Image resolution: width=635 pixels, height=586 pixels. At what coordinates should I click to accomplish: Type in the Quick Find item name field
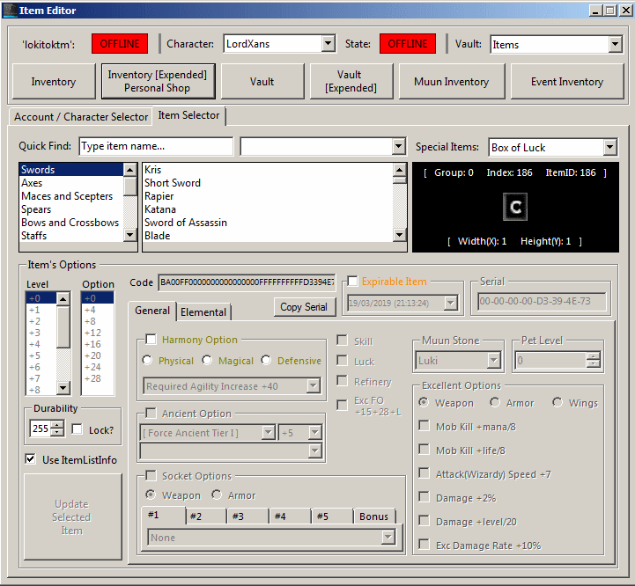(155, 146)
